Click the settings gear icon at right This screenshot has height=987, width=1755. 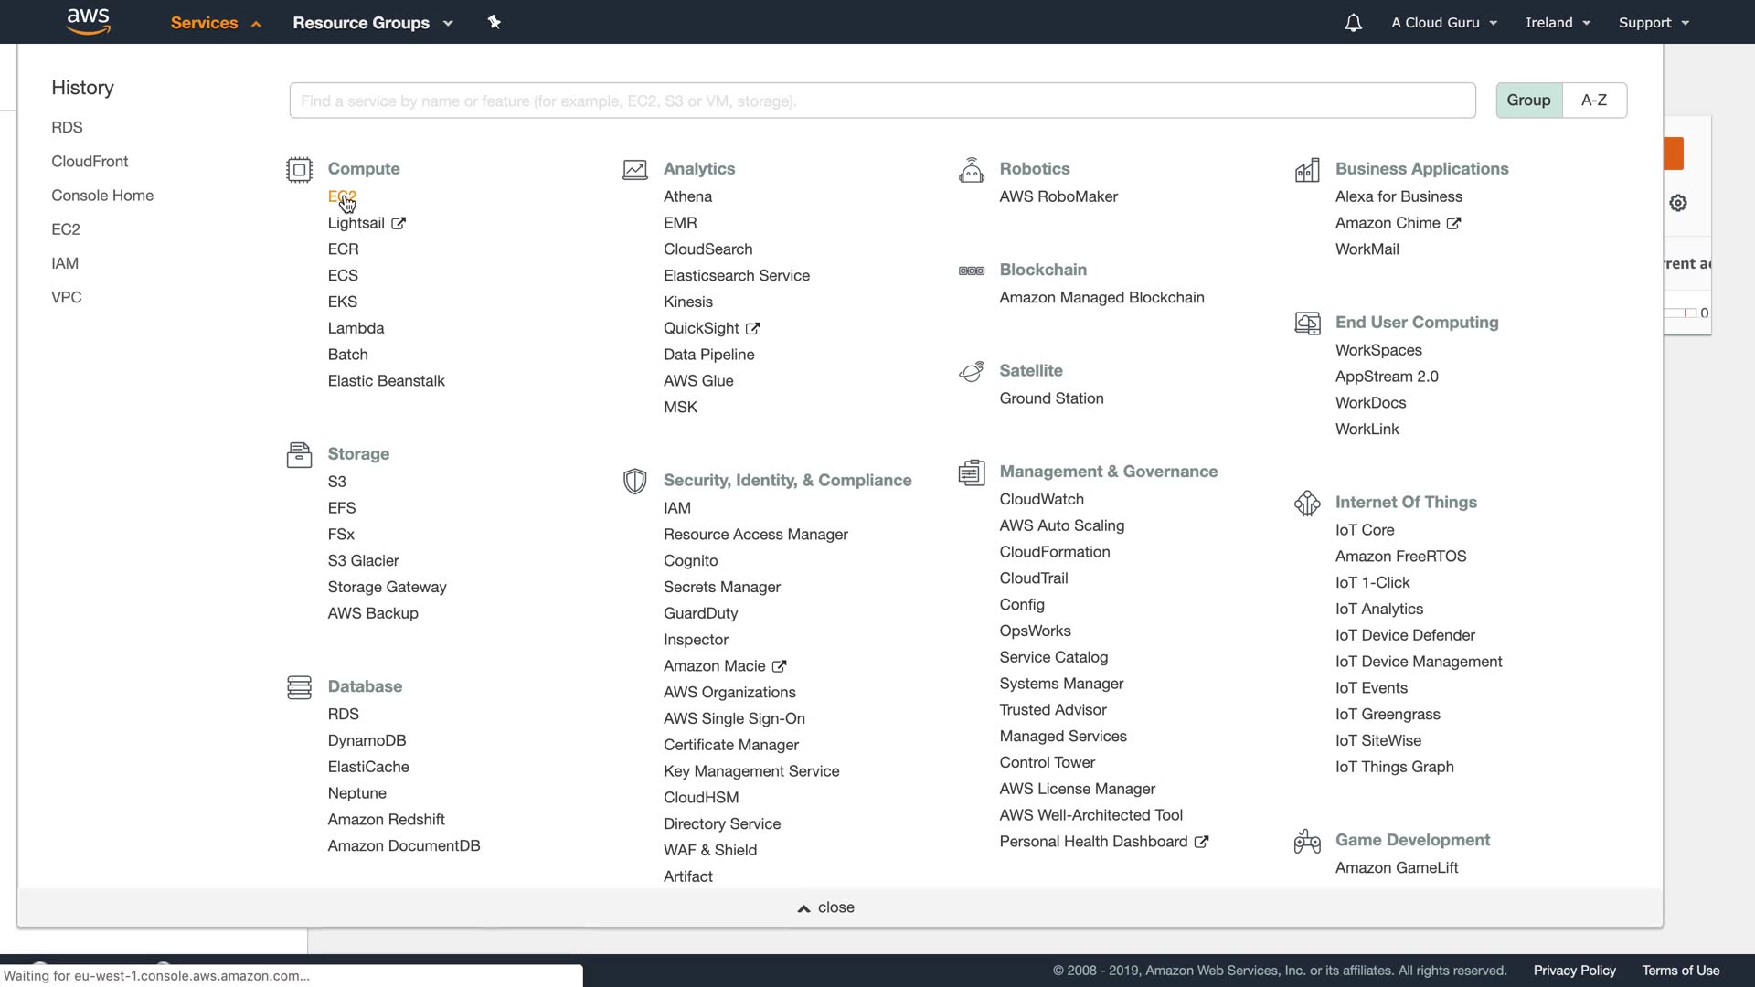(x=1678, y=203)
